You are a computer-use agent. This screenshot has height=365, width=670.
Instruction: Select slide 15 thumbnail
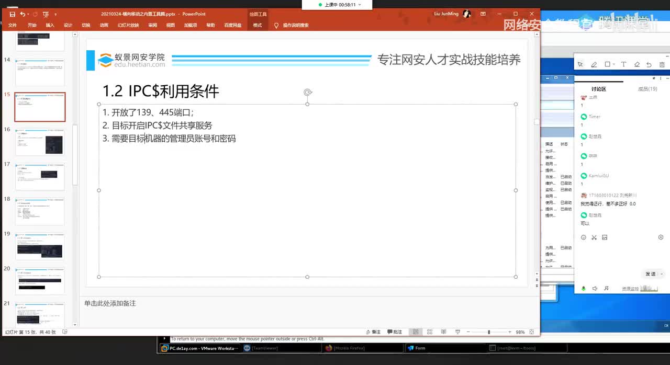click(x=40, y=107)
